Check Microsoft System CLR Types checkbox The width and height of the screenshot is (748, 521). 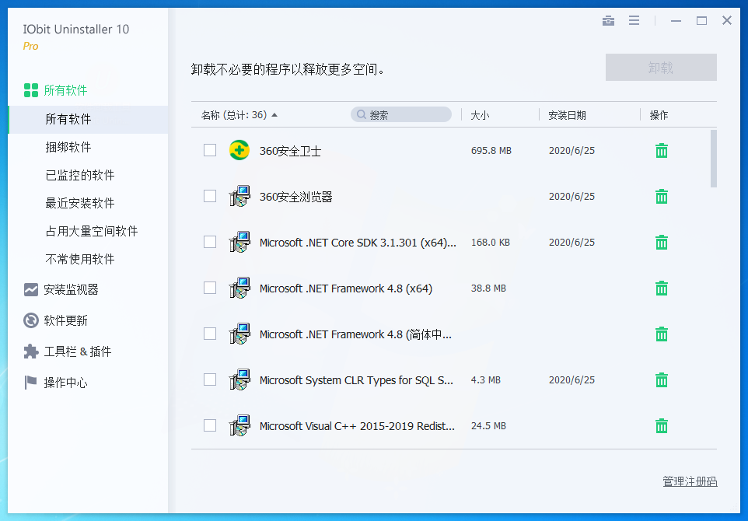[x=210, y=379]
